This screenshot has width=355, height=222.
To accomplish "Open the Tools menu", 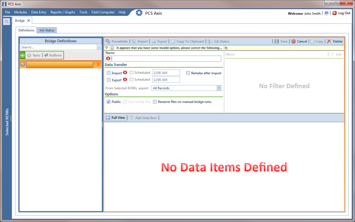I will pos(83,12).
